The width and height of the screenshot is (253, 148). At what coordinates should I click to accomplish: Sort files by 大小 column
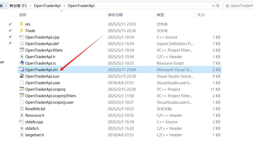coord(201,15)
